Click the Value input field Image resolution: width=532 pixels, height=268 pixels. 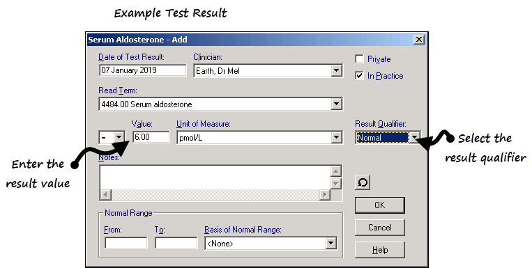pos(151,137)
